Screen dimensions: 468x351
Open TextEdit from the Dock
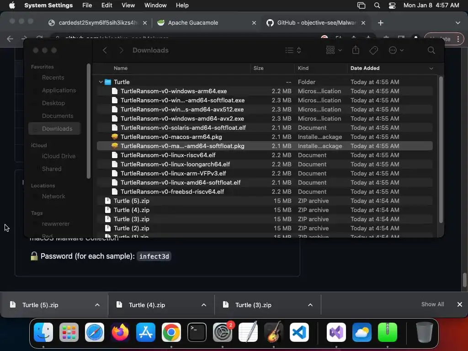(248, 332)
